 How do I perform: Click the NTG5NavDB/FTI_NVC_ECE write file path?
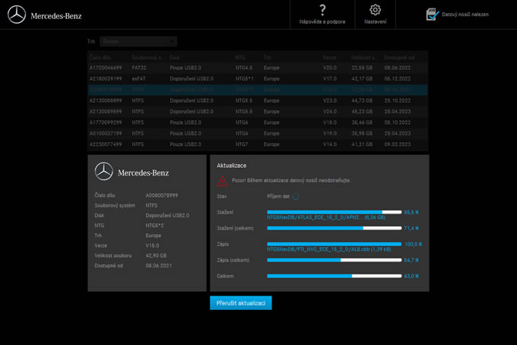point(328,249)
